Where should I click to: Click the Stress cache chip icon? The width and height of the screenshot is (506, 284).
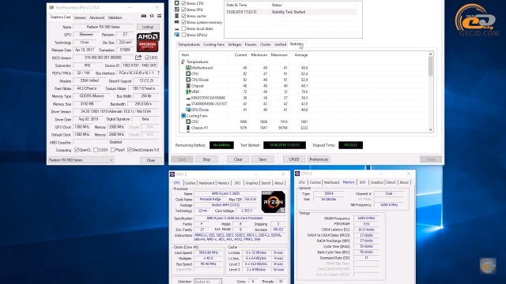[x=176, y=16]
